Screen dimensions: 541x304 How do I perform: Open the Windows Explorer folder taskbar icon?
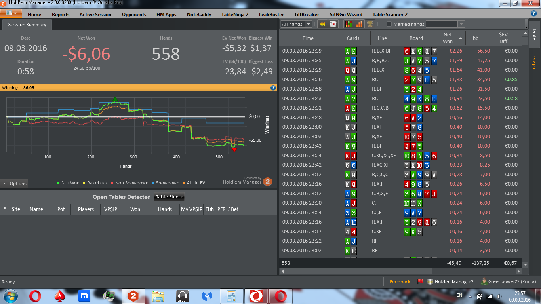coord(158,296)
